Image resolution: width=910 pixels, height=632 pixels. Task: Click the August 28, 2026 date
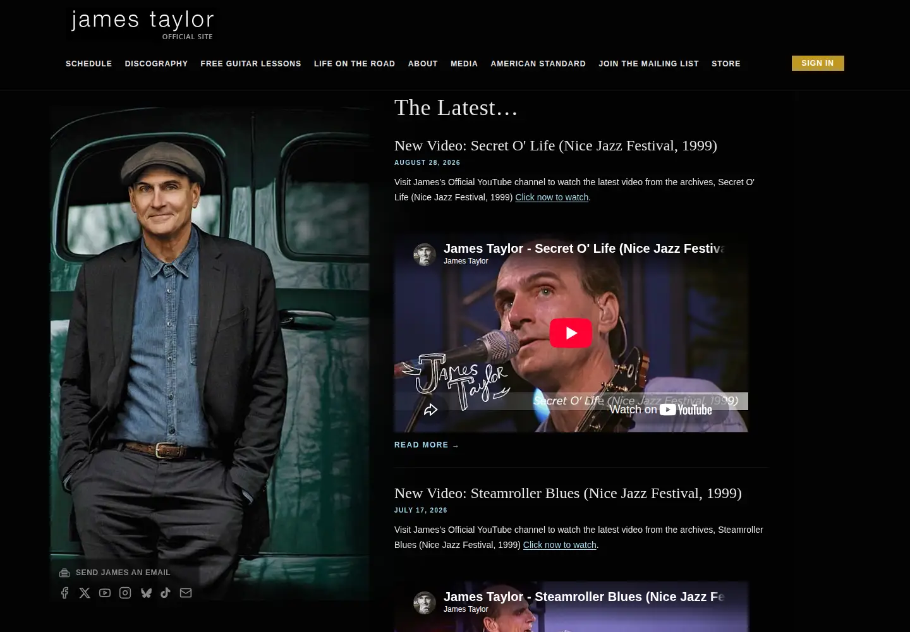point(427,162)
